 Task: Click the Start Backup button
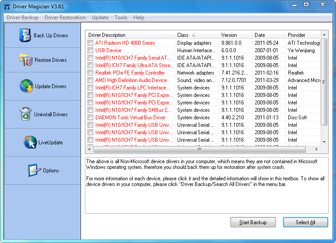point(253,222)
